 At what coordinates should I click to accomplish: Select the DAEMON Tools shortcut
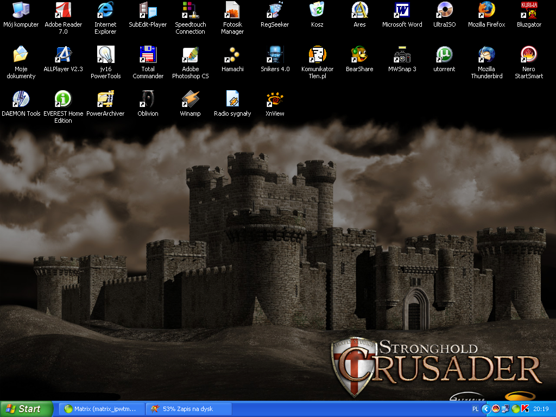[21, 99]
